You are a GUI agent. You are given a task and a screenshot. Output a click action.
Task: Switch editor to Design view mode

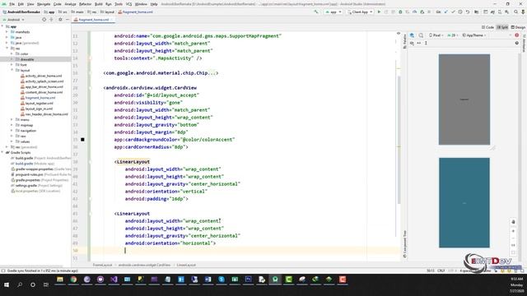point(518,27)
